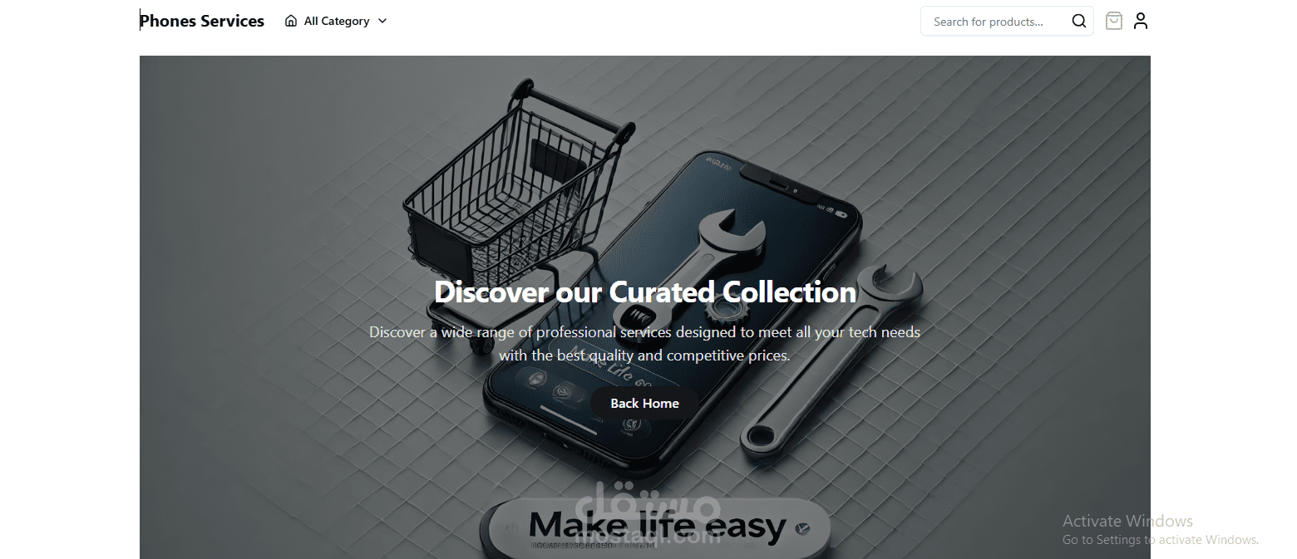Go to the Phones Services logo link
1297x559 pixels.
(202, 21)
